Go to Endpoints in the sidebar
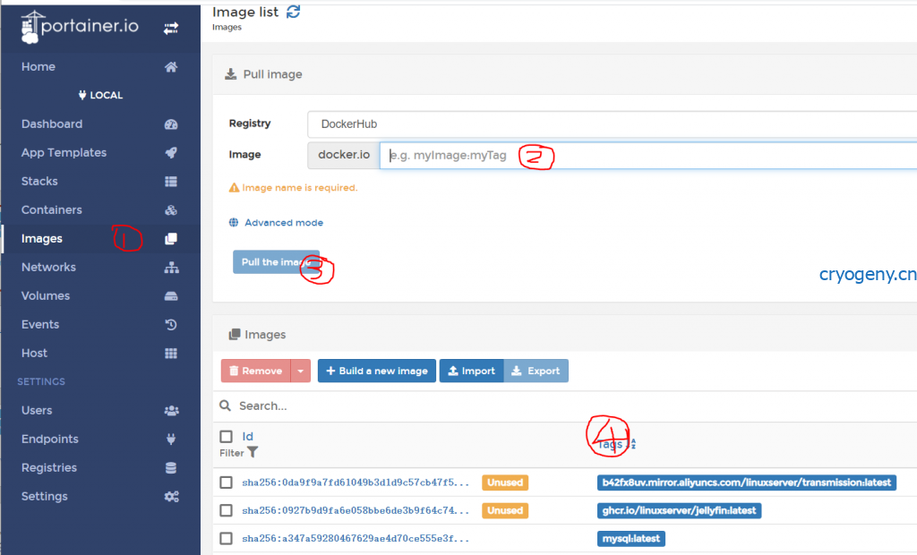 (x=50, y=440)
